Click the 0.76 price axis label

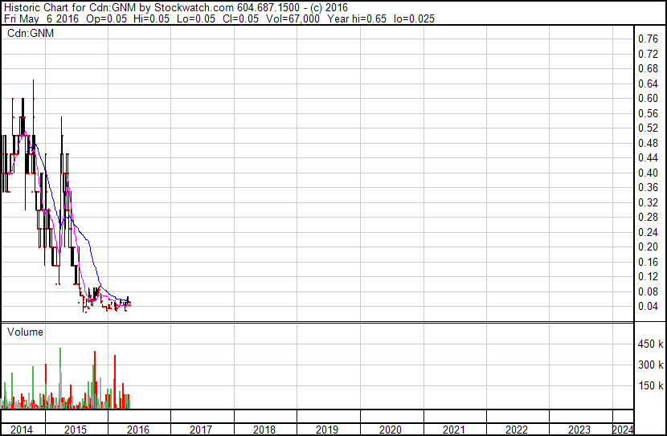(647, 39)
